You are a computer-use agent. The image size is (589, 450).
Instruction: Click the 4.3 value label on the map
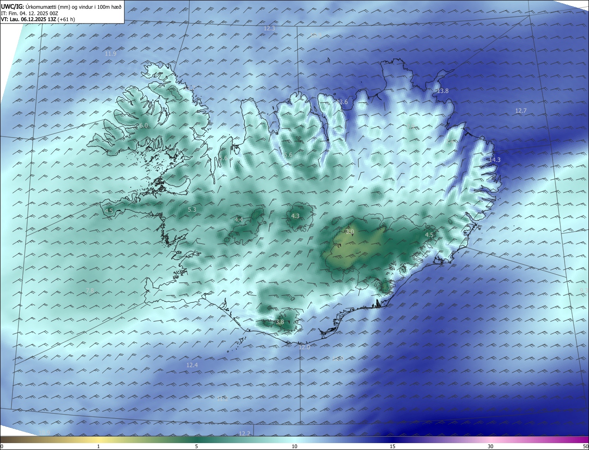pyautogui.click(x=295, y=216)
